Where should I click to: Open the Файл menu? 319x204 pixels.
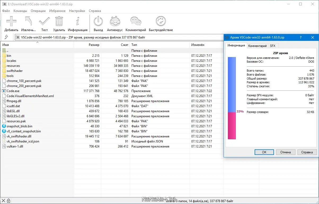(x=6, y=11)
